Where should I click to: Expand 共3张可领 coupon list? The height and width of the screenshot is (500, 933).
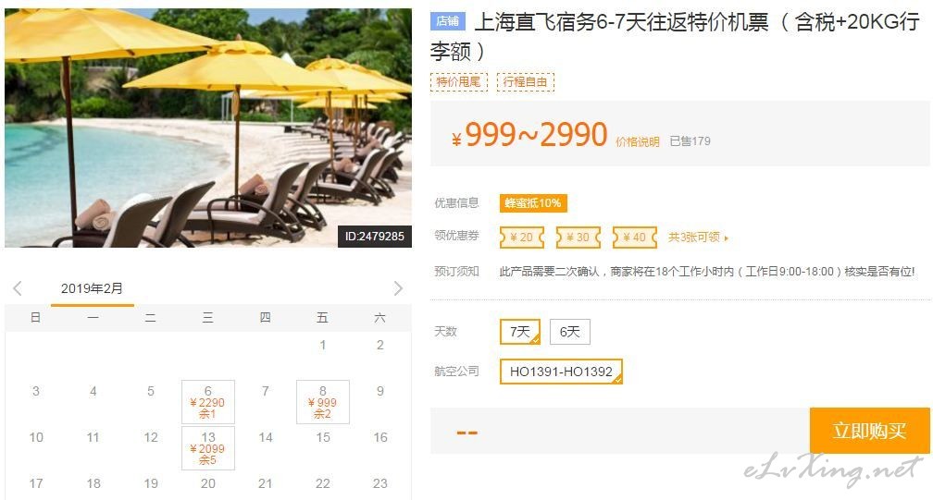698,237
